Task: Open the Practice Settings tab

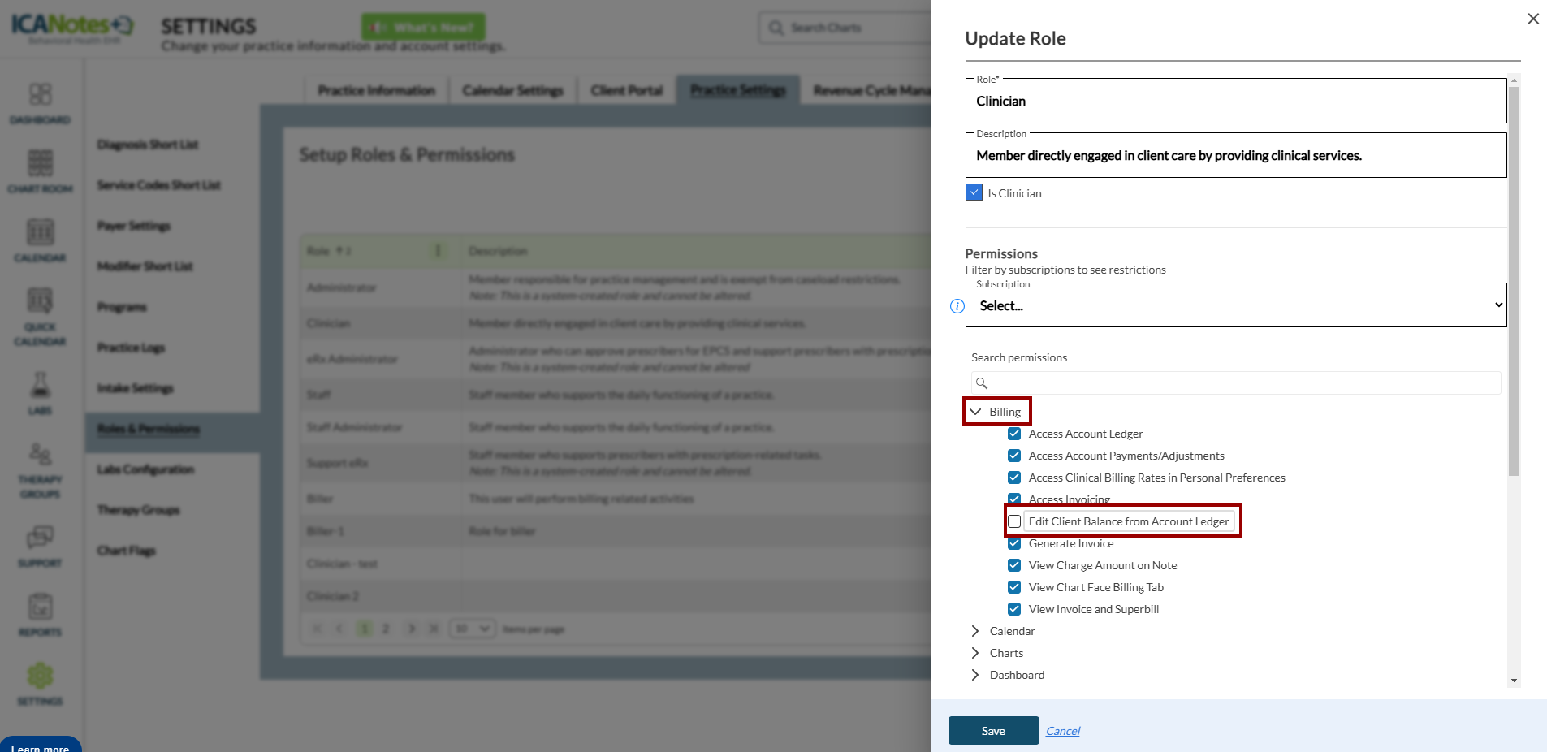Action: click(738, 90)
